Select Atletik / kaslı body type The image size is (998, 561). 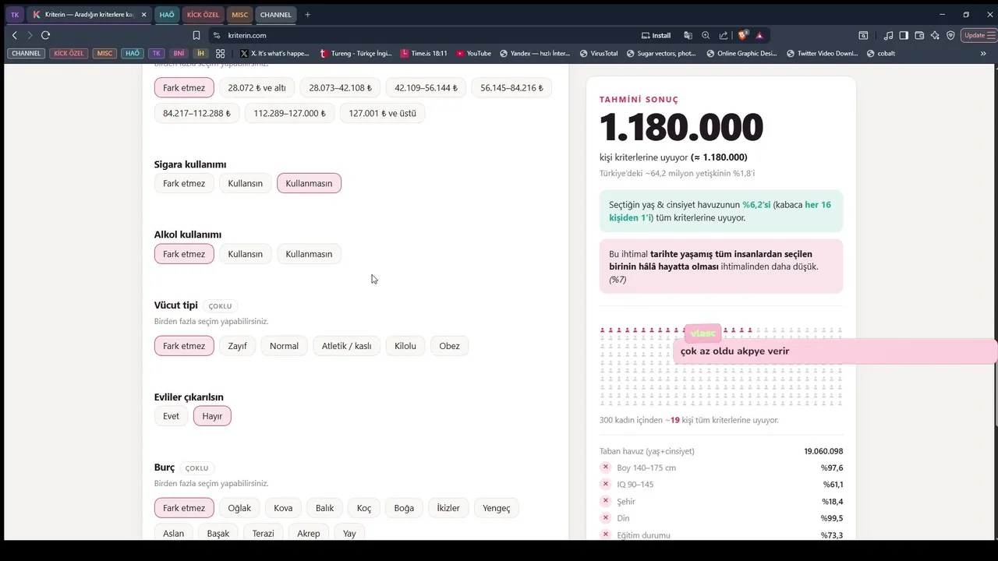347,346
